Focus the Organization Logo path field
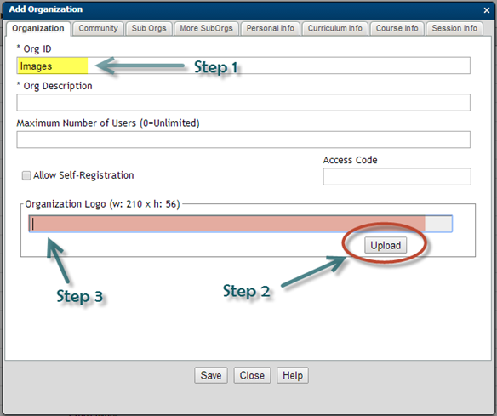This screenshot has height=416, width=497. (240, 224)
